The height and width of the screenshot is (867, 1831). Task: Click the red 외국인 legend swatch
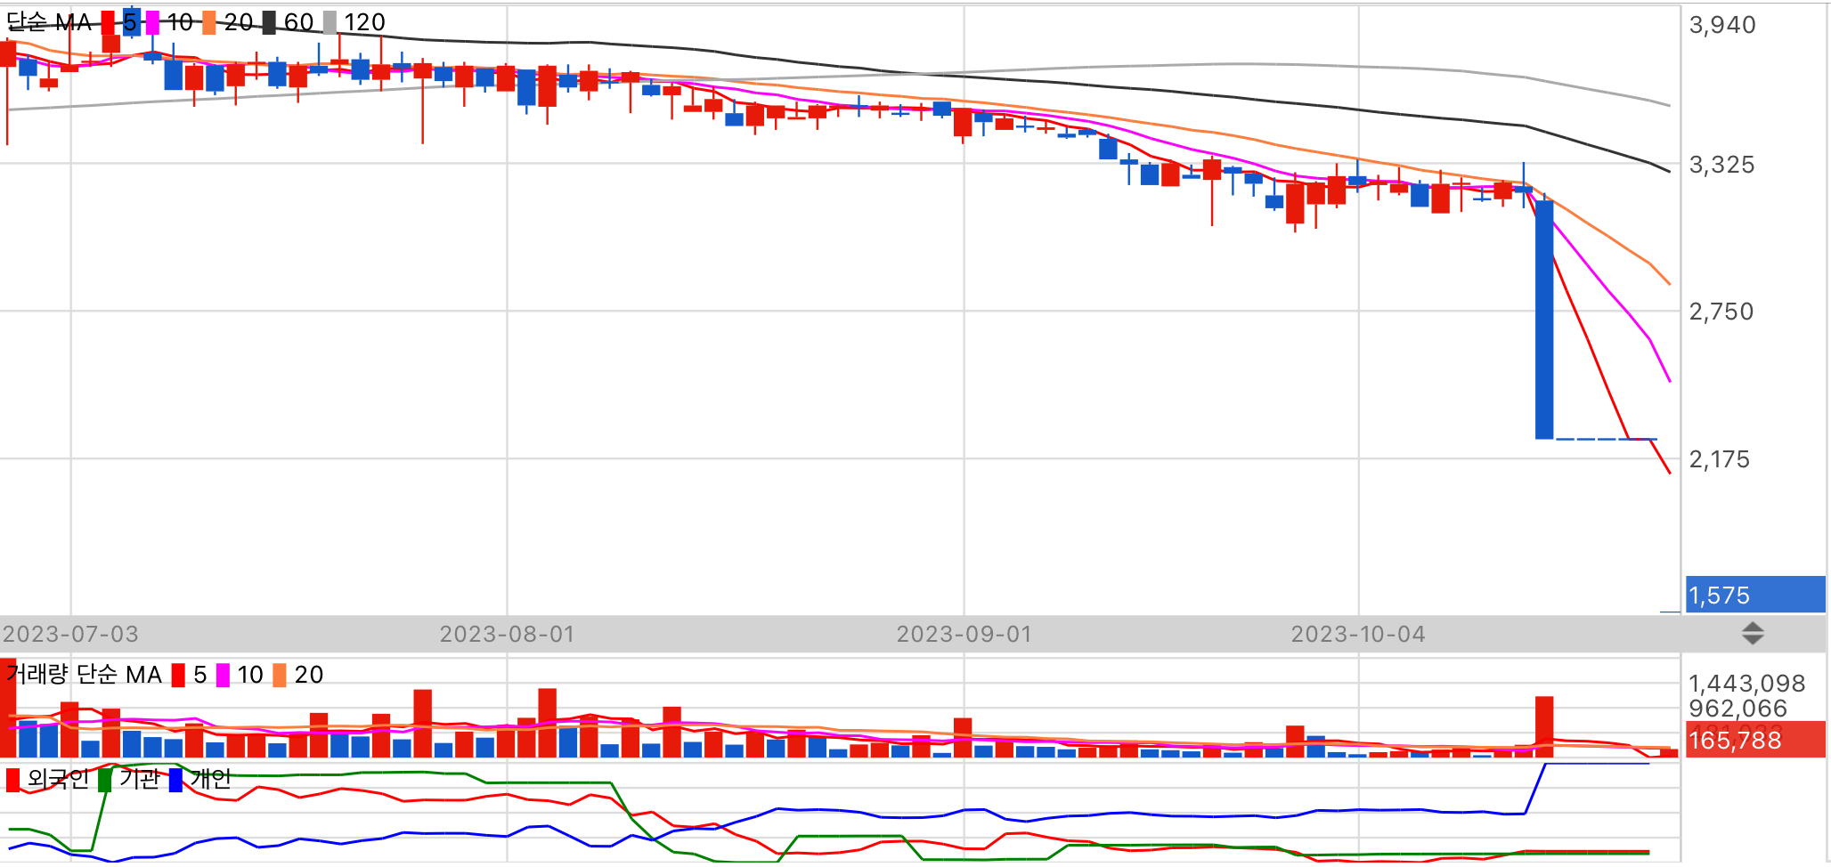point(12,780)
